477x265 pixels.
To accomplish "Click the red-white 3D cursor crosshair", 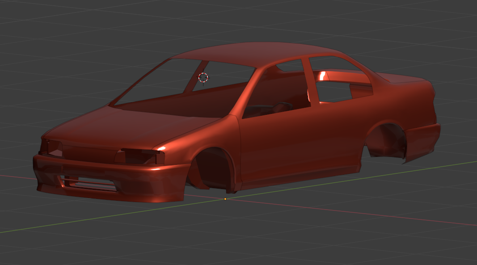I will pos(203,77).
